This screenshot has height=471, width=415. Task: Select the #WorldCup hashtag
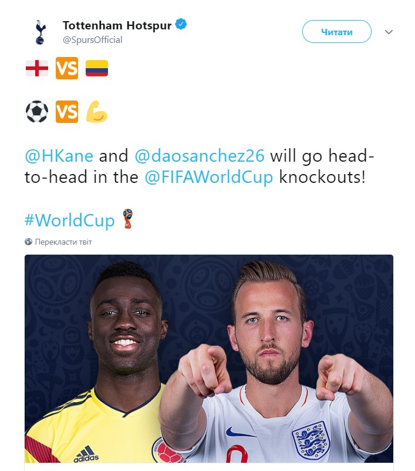click(70, 220)
